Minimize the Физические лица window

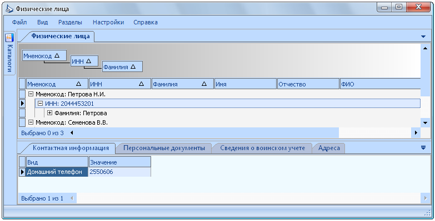click(x=384, y=7)
